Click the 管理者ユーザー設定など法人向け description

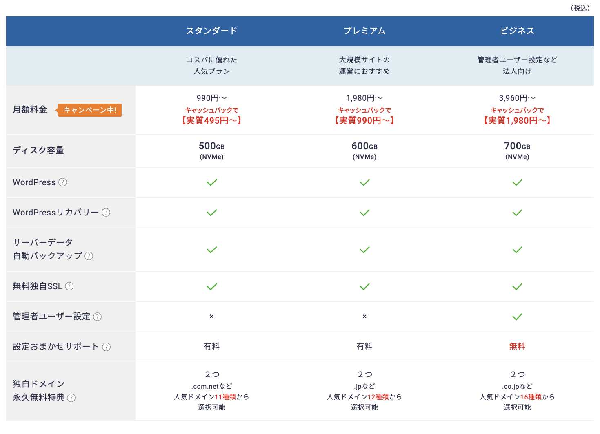click(x=517, y=66)
